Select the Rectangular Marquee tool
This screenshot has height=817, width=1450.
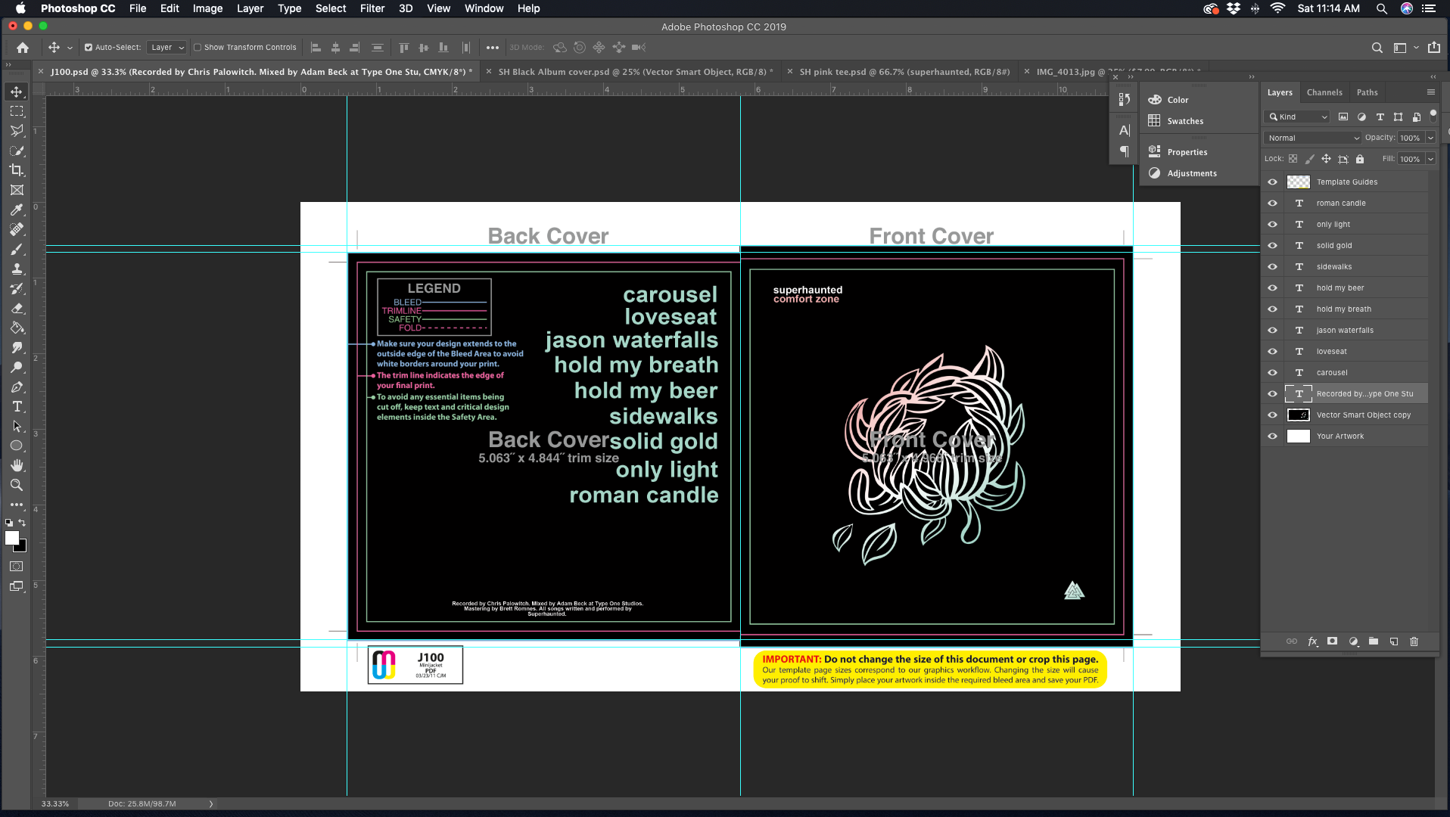tap(17, 111)
